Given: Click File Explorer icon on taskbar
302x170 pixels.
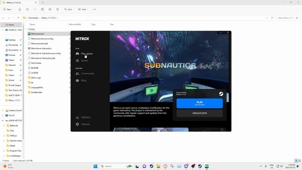Looking at the screenshot, I should coord(159,166).
